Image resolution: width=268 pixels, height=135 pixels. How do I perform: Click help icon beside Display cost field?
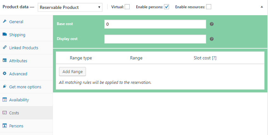[x=212, y=39]
